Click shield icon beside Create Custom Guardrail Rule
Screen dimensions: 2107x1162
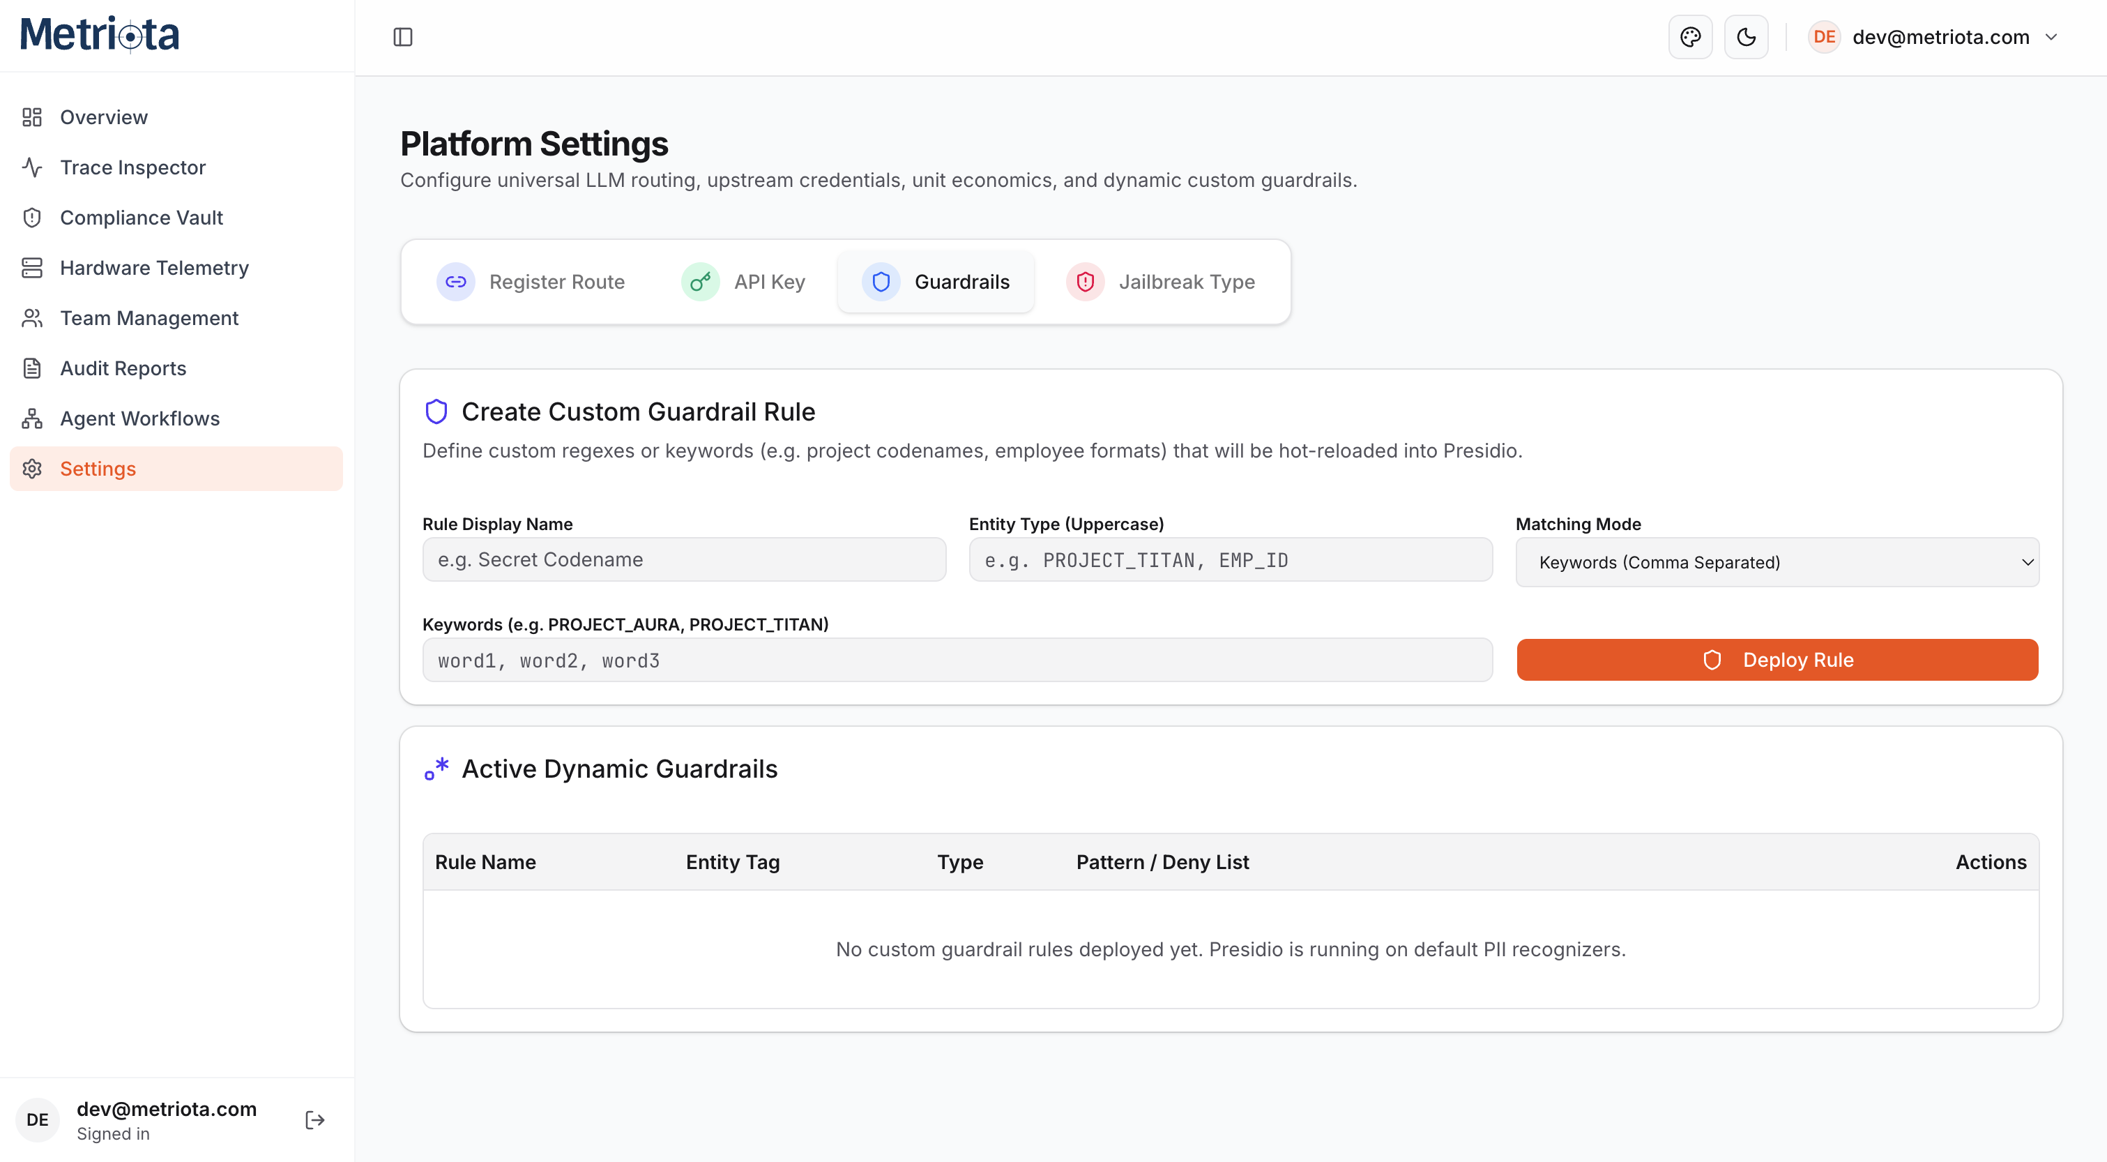click(x=436, y=412)
